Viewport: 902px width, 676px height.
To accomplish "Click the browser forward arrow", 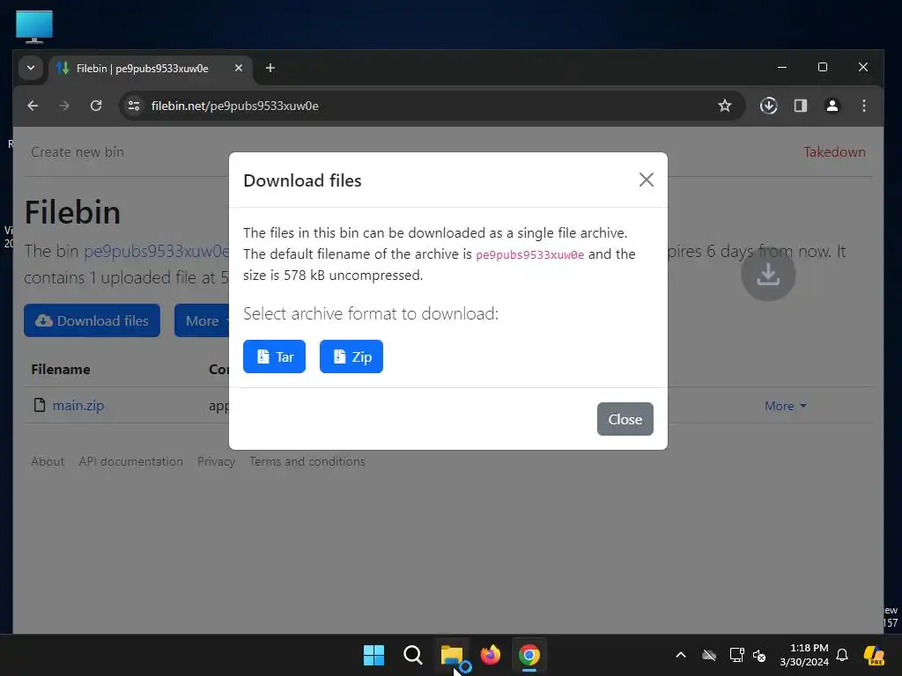I will [x=63, y=106].
